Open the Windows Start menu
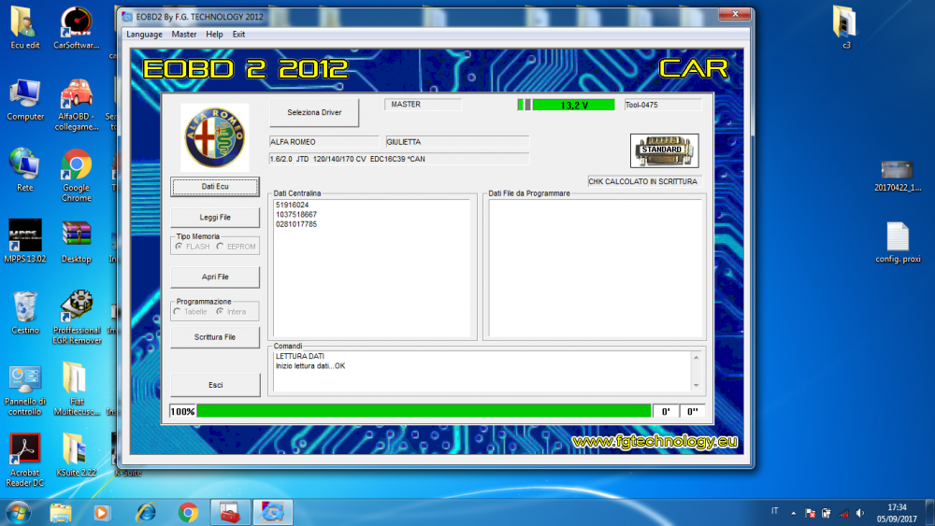This screenshot has height=526, width=935. click(x=18, y=513)
